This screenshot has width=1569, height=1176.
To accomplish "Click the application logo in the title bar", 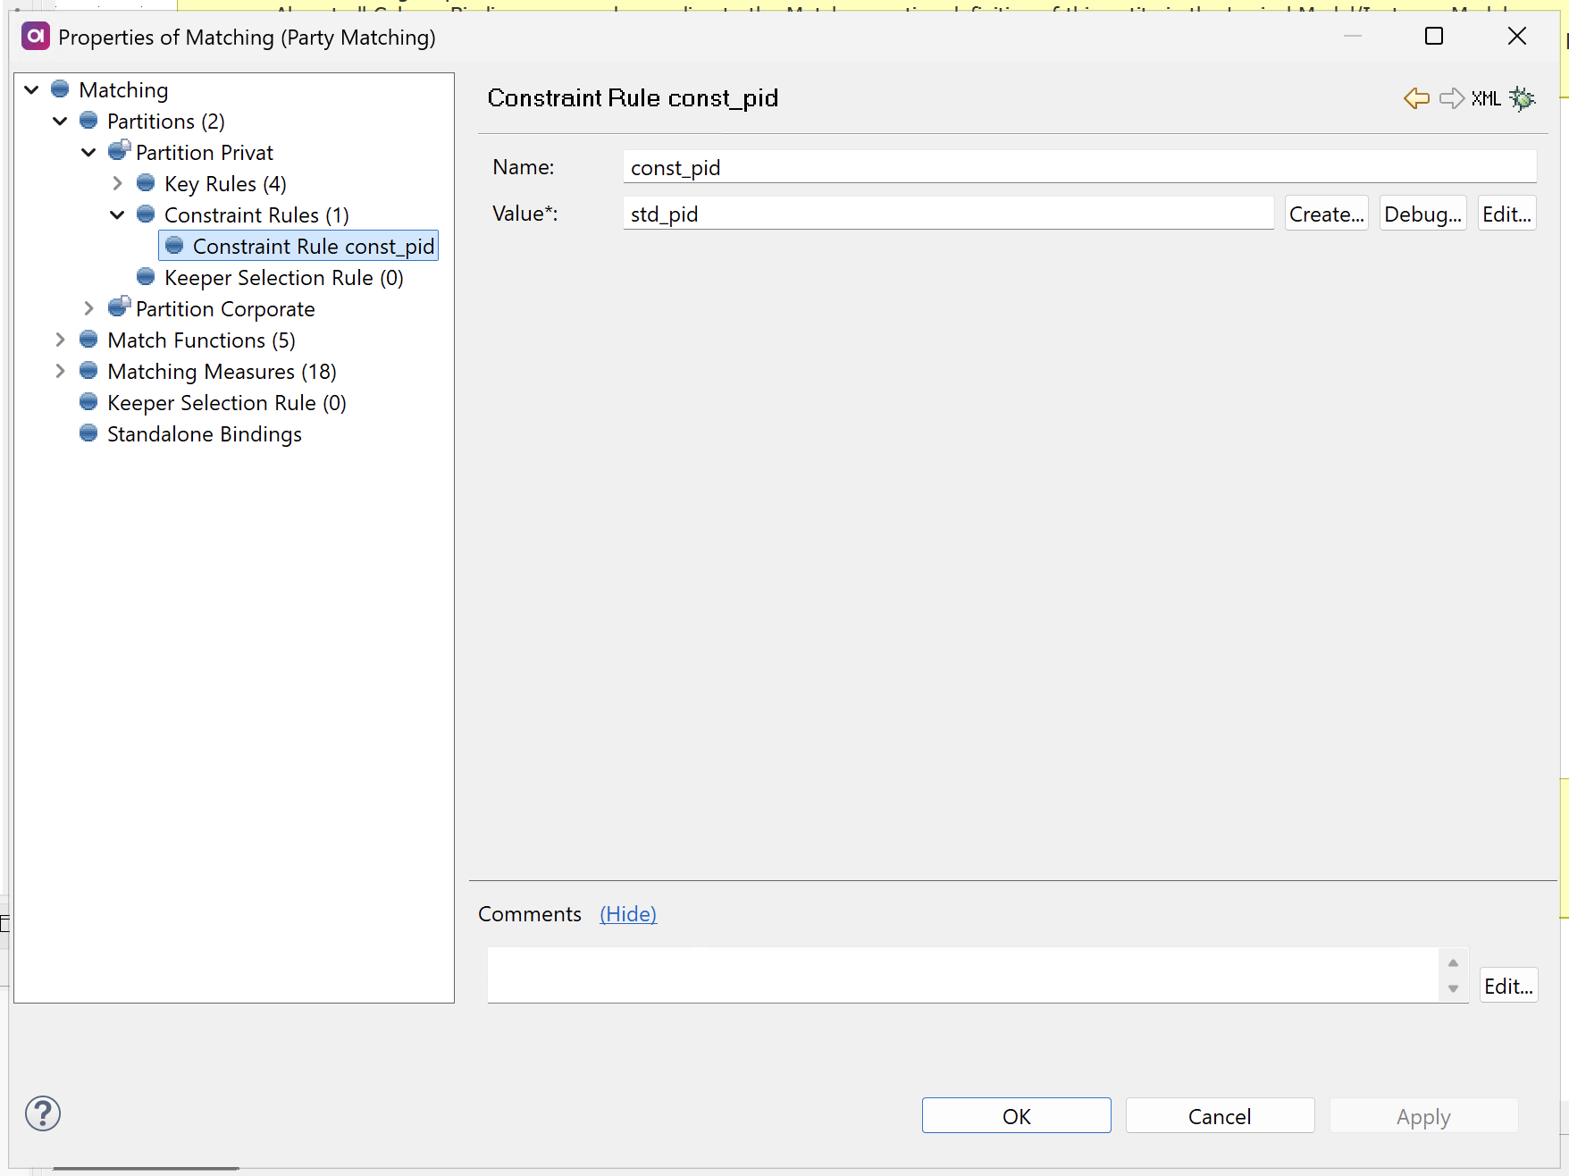I will click(35, 37).
